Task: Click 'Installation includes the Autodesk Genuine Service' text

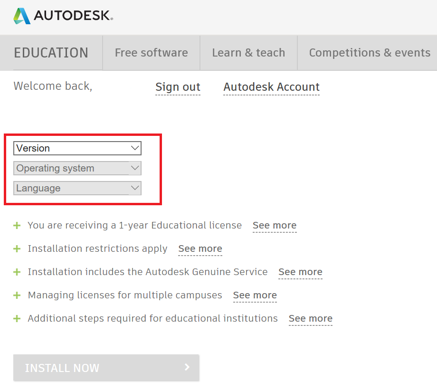Action: tap(148, 272)
